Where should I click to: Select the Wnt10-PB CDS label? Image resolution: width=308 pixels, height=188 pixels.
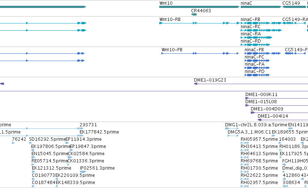point(172,50)
